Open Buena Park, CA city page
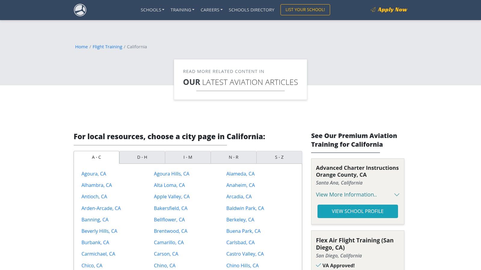This screenshot has height=270, width=481. 244,231
